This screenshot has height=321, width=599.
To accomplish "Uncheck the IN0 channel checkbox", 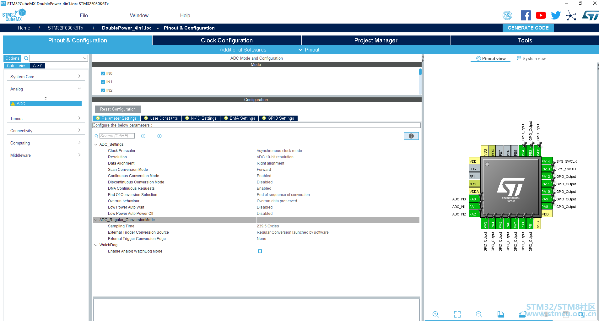I will tap(103, 73).
